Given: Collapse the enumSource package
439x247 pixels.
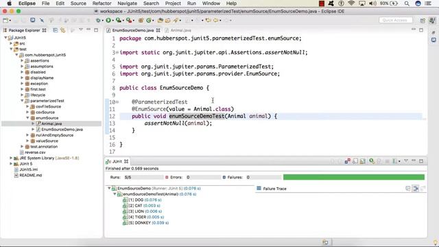Looking at the screenshot, I should [x=27, y=118].
